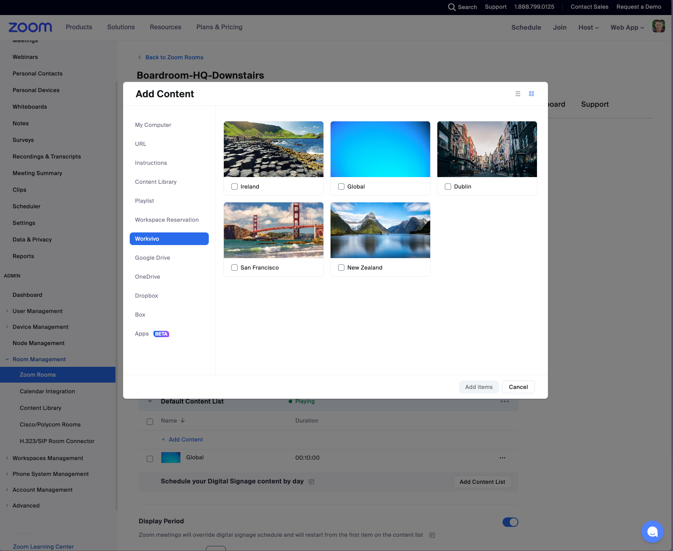Image resolution: width=673 pixels, height=551 pixels.
Task: Select Playlist source
Action: point(169,201)
